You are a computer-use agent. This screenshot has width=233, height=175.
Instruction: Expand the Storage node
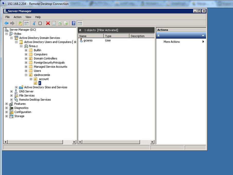point(6,116)
